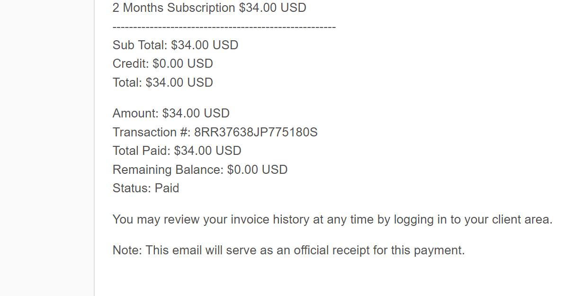Viewport: 573px width, 296px height.
Task: Click the Credit label
Action: 131,64
